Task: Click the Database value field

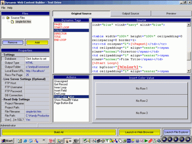Action: (37, 59)
